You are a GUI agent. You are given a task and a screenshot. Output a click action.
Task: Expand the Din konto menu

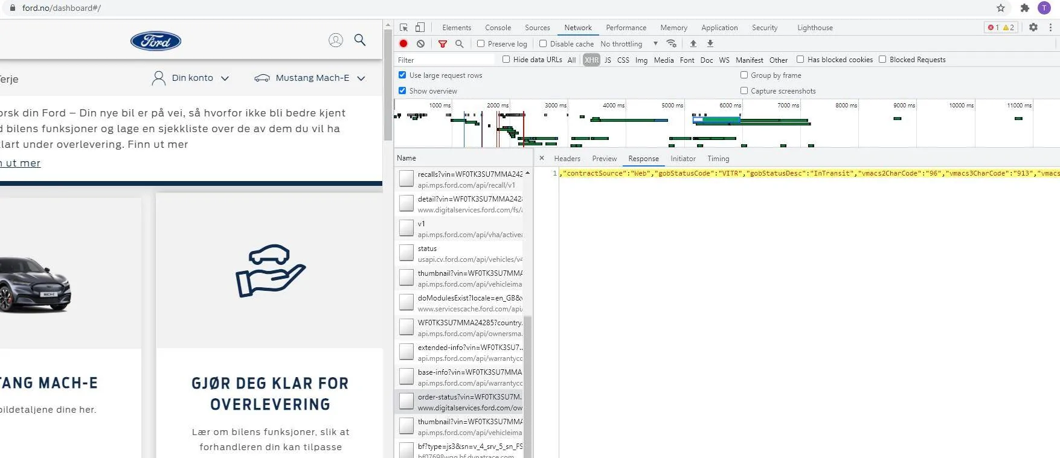pos(191,78)
